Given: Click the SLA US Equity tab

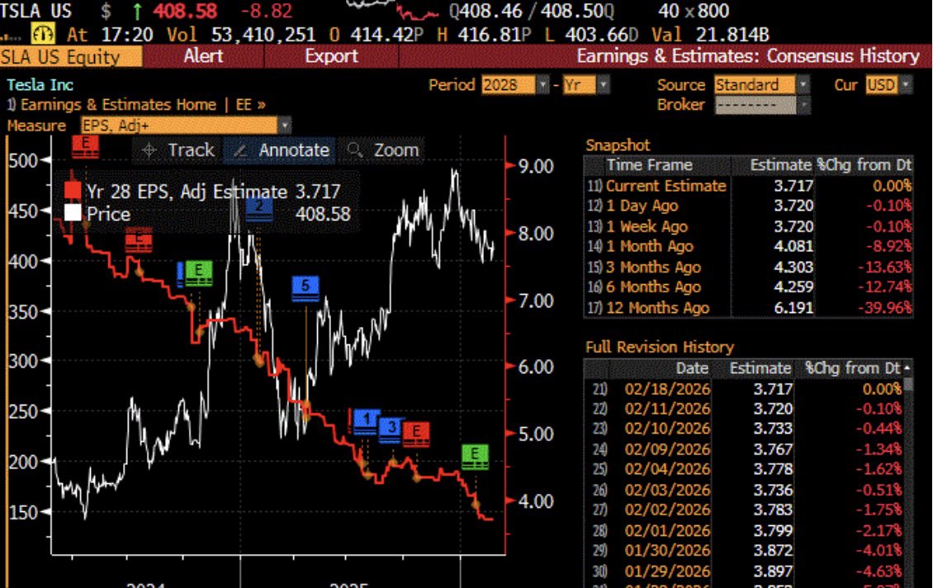Looking at the screenshot, I should point(71,56).
